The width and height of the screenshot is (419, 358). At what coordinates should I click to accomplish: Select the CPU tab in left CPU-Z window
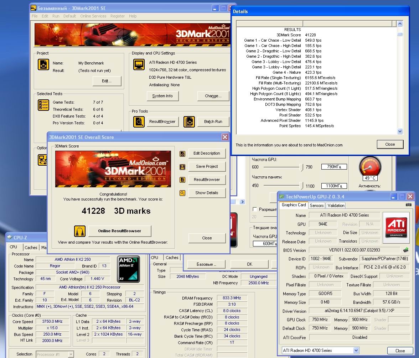click(x=14, y=247)
